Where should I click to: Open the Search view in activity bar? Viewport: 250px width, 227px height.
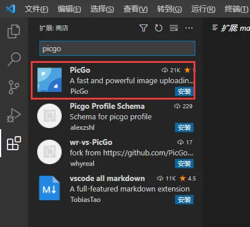[x=14, y=59]
